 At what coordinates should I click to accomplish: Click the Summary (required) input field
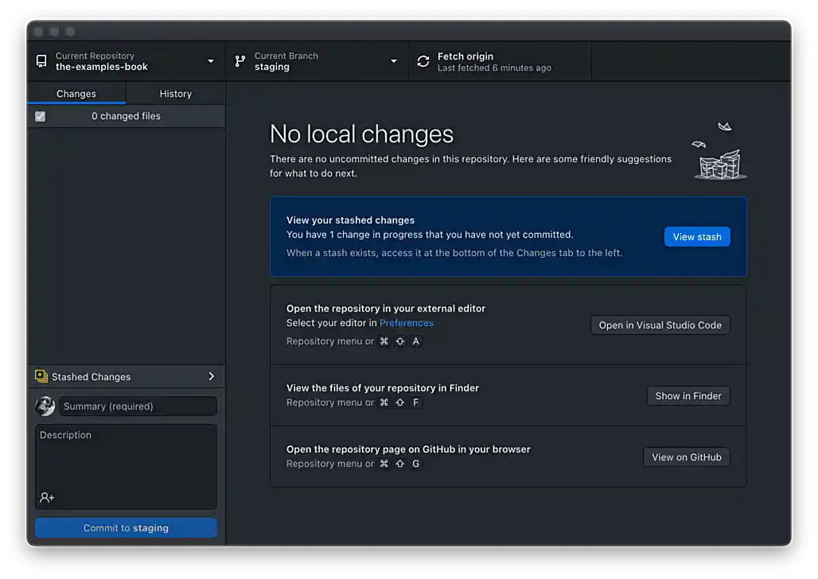(138, 406)
